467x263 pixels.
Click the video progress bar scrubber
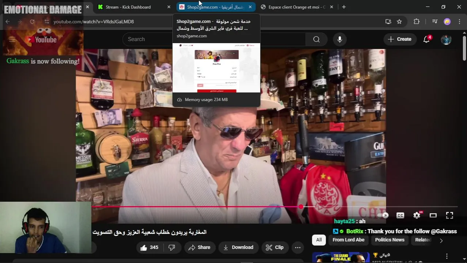click(301, 207)
